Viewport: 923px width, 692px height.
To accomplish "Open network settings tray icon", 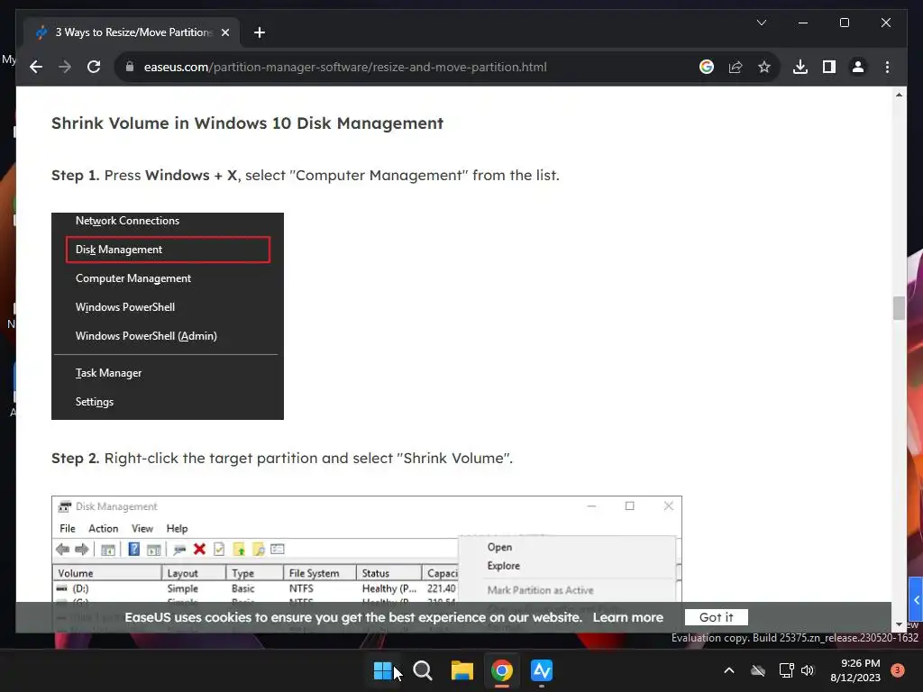I will coord(786,670).
